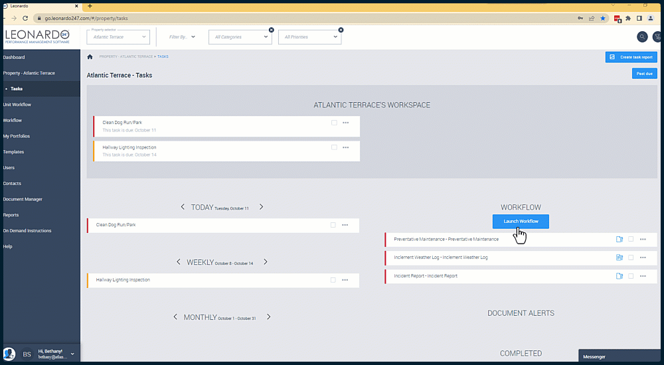Click the BS user avatar

pyautogui.click(x=27, y=354)
